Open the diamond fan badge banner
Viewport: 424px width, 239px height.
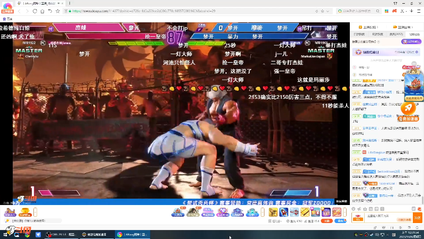coord(386,52)
